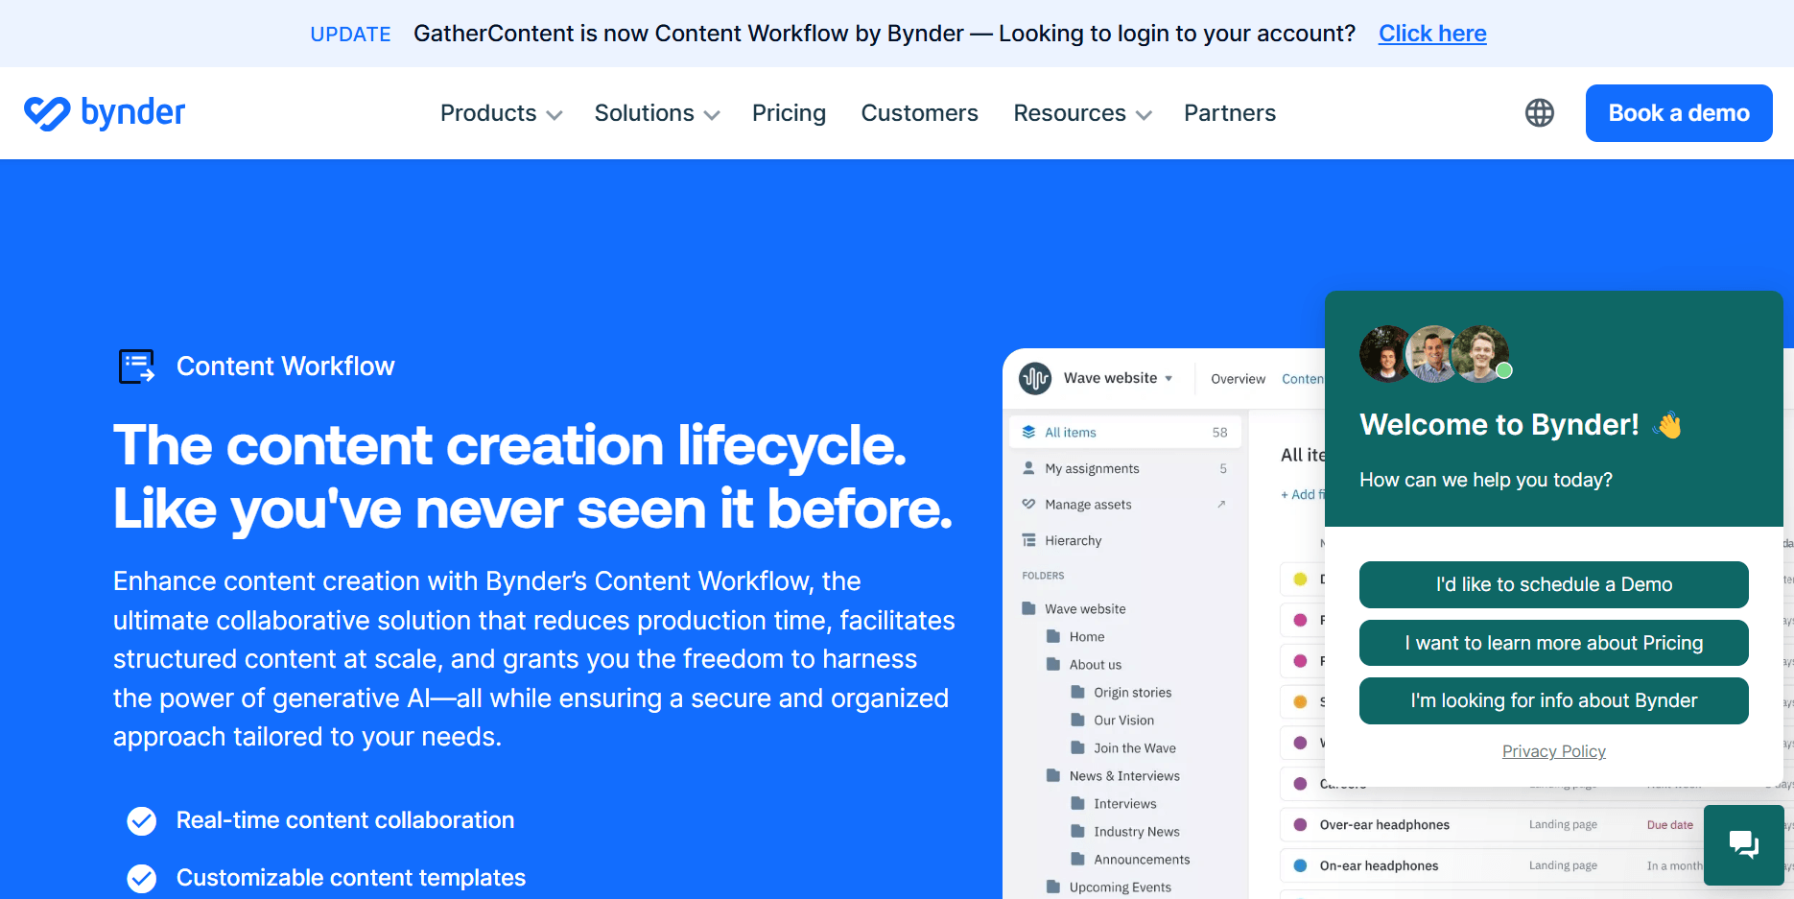
Task: Expand the Solutions menu
Action: point(657,113)
